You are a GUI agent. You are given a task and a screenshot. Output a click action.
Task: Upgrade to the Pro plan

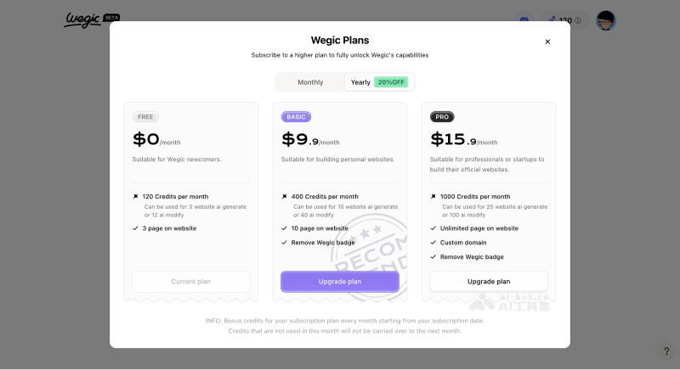(489, 282)
